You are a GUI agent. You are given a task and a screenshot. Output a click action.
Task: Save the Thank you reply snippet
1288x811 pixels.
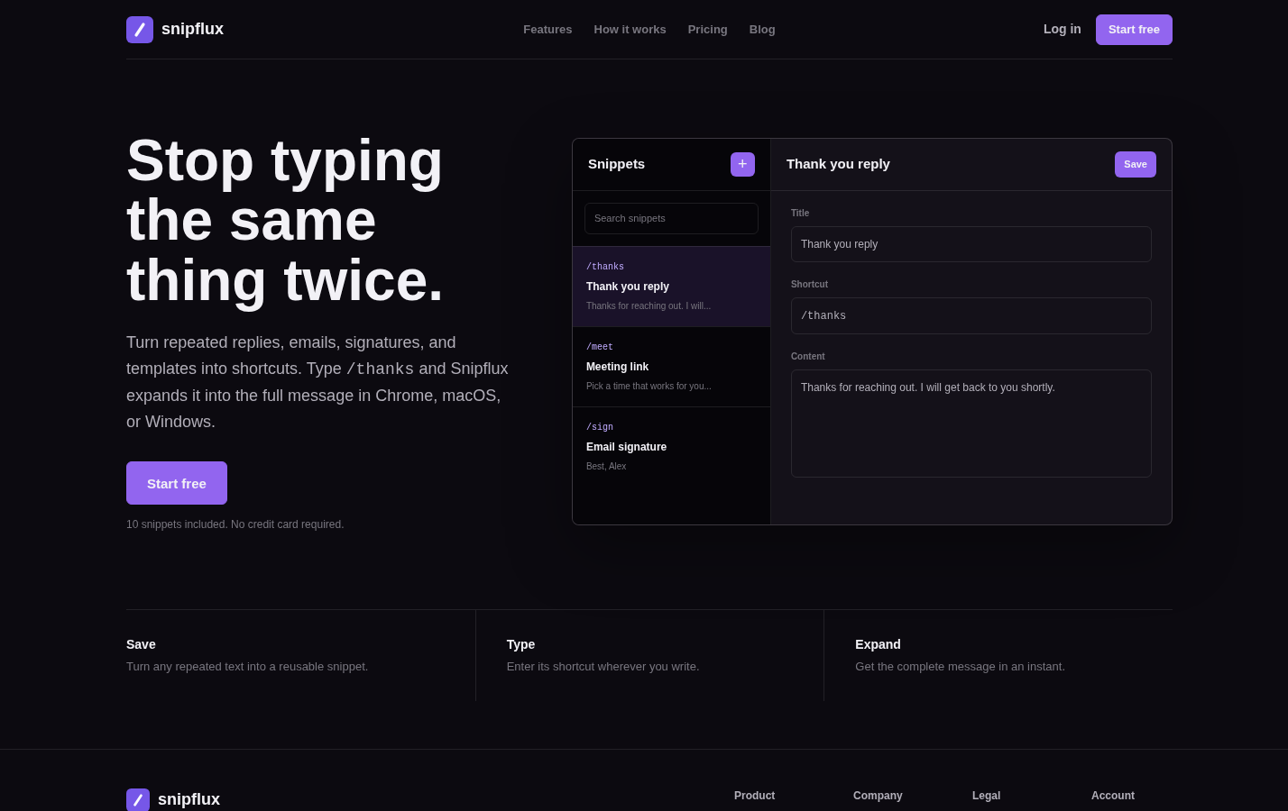[1136, 164]
